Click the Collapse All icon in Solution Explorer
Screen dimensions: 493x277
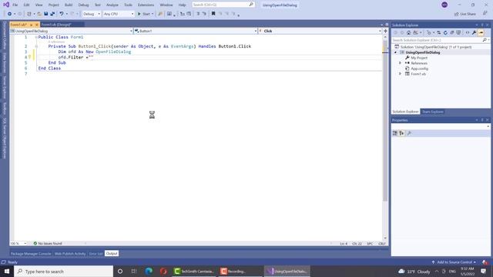coord(452,32)
